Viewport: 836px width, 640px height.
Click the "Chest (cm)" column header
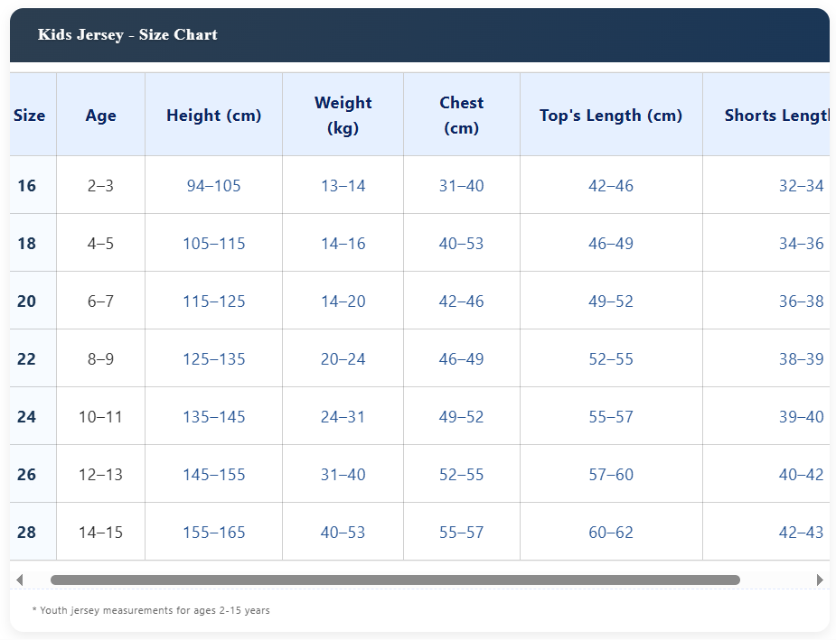tap(461, 116)
